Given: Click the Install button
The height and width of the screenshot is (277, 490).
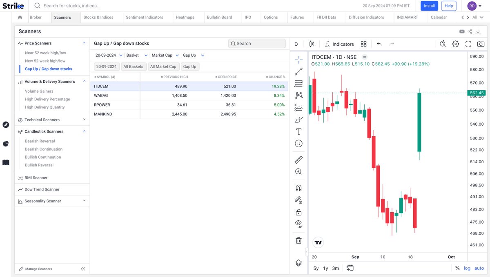Looking at the screenshot, I should [x=429, y=6].
